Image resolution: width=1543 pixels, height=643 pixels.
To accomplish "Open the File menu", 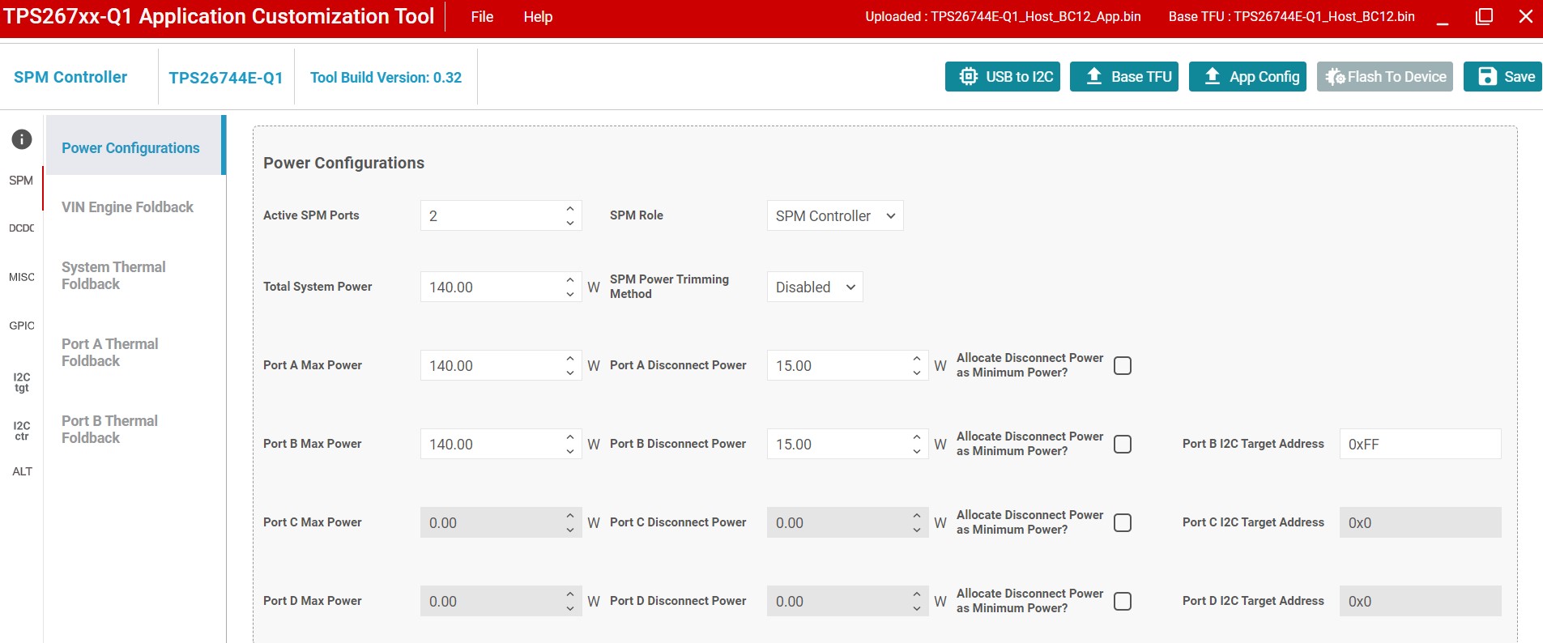I will click(x=482, y=17).
